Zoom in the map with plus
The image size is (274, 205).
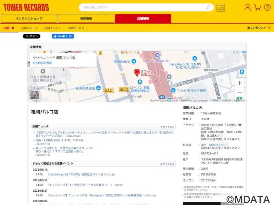click(239, 83)
